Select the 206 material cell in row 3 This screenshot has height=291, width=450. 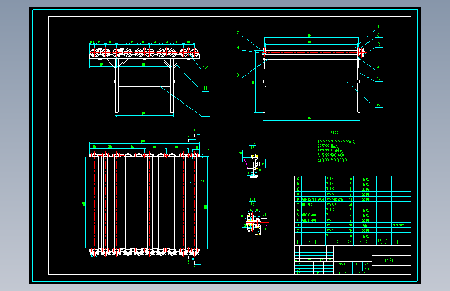point(365,226)
